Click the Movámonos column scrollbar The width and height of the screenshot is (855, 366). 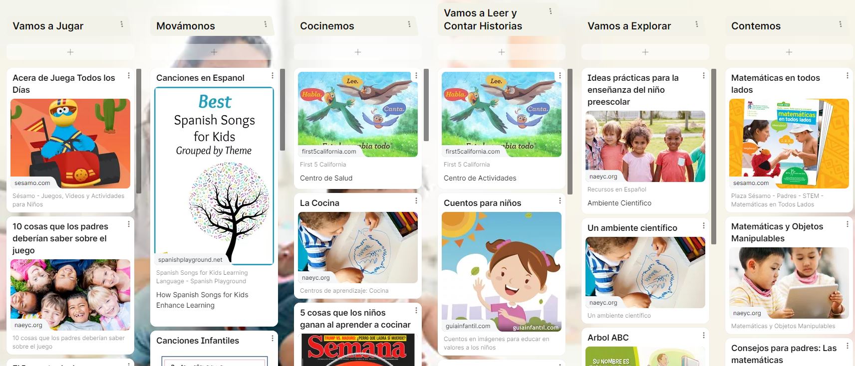pos(283,110)
